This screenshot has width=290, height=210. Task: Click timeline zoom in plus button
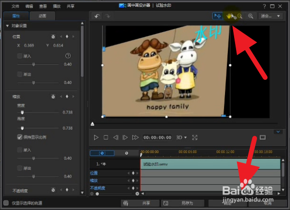(137, 194)
